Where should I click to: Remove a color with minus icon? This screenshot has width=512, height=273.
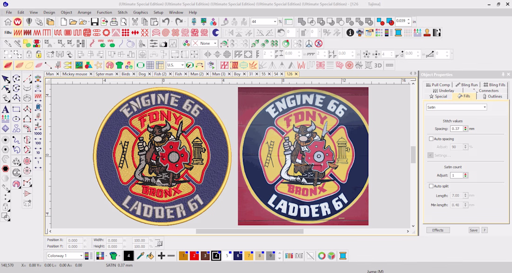pos(171,256)
